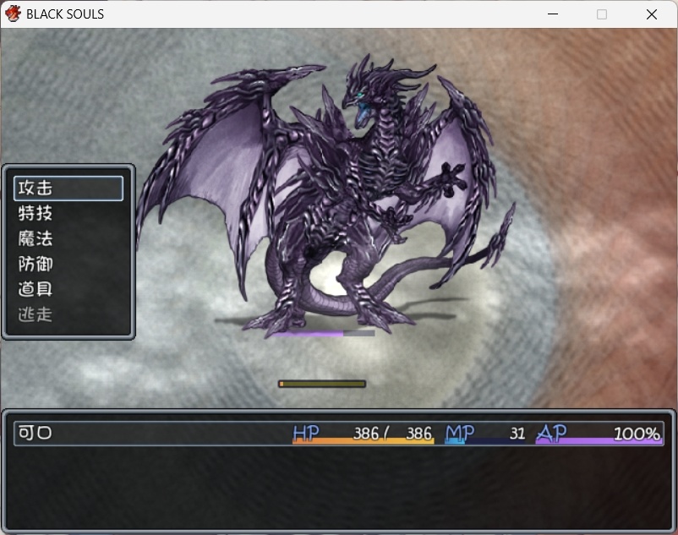Click the orange HP bar of 可口
678x535 pixels.
(364, 441)
